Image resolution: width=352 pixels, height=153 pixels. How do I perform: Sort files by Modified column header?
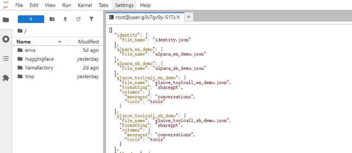[x=88, y=42]
